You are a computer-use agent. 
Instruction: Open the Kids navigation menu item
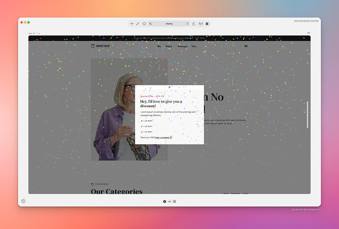[x=194, y=46]
